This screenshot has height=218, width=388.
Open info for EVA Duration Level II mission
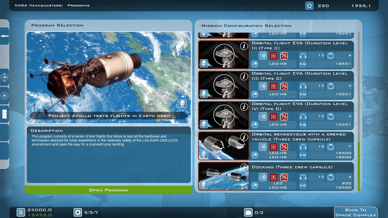[x=244, y=46]
